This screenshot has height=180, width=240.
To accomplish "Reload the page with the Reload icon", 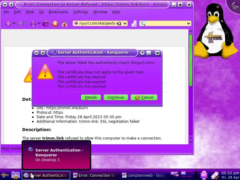I will [46, 24].
